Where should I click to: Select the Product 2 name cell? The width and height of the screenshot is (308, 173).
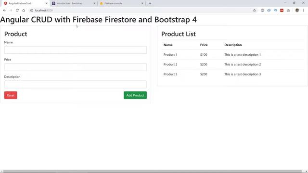(170, 64)
